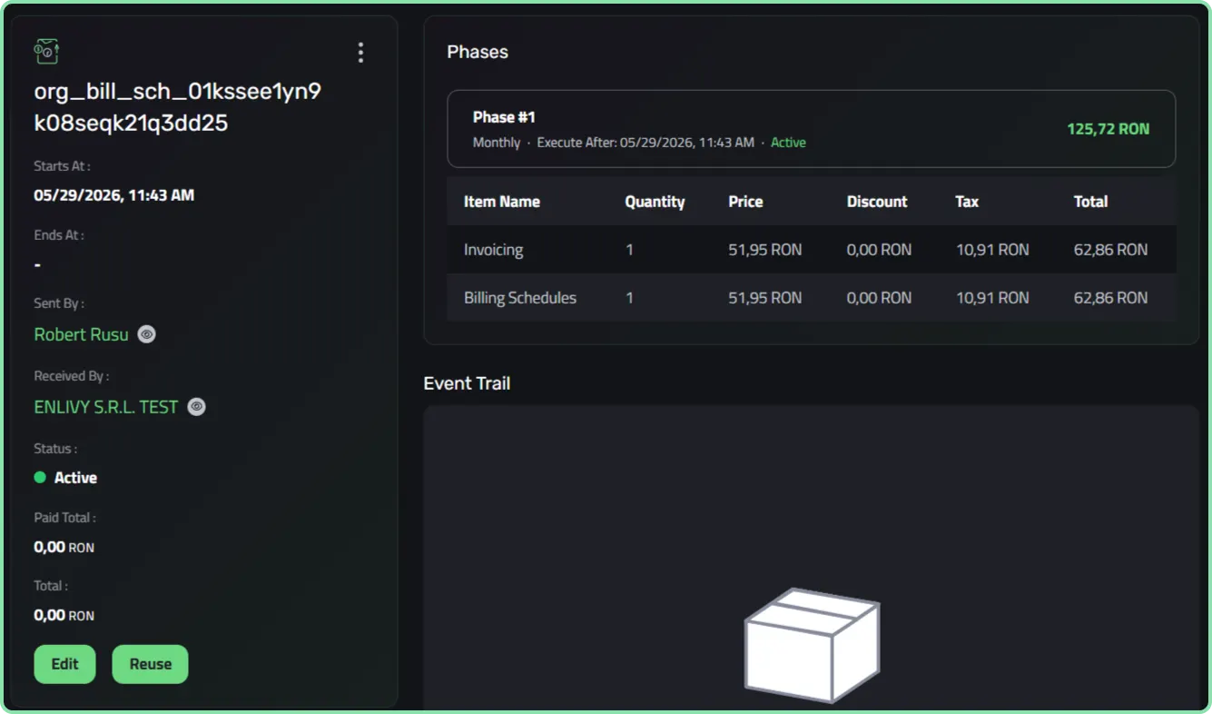Viewport: 1212px width, 714px height.
Task: Open the ENLIVY S.R.L. TEST link
Action: (x=105, y=407)
